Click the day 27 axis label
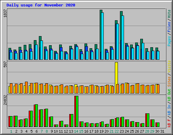Viewport: 173px width, 135px height. pos(142,131)
